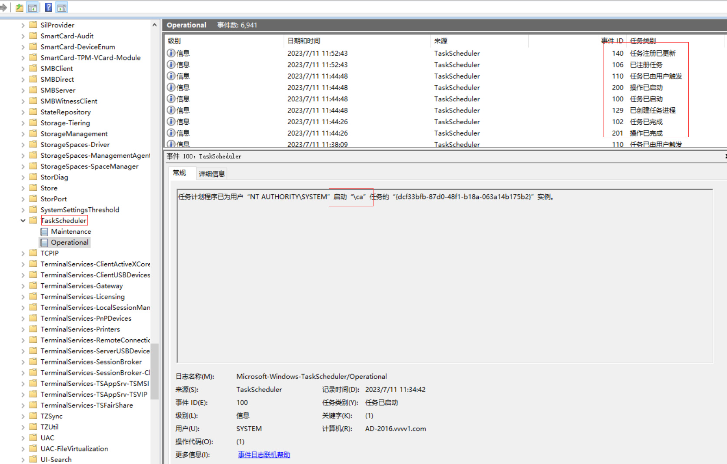The image size is (727, 464).
Task: Collapse the TaskScheduler tree node
Action: (x=23, y=221)
